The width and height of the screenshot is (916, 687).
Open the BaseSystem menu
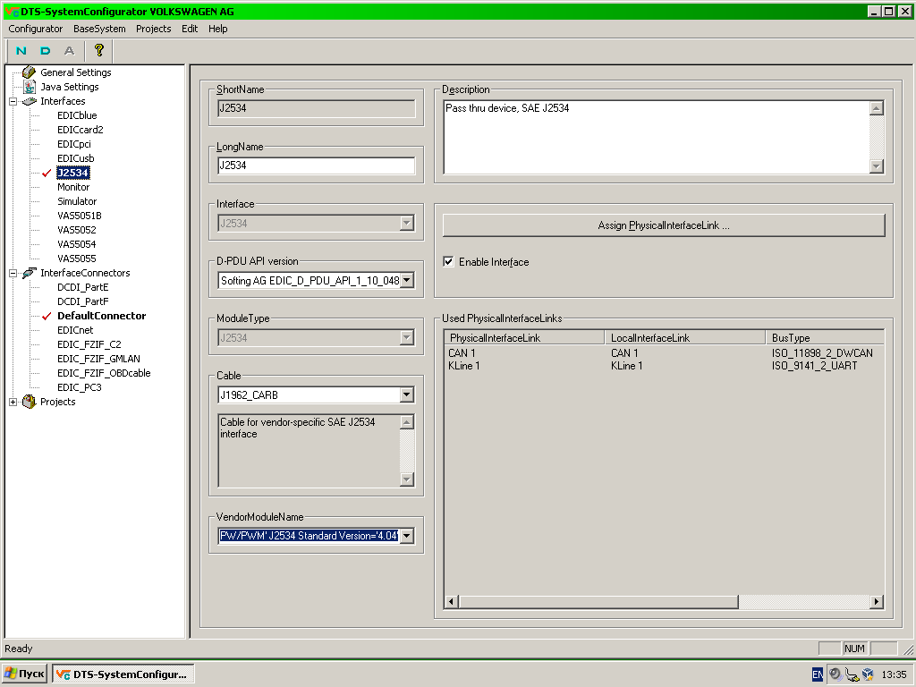99,29
